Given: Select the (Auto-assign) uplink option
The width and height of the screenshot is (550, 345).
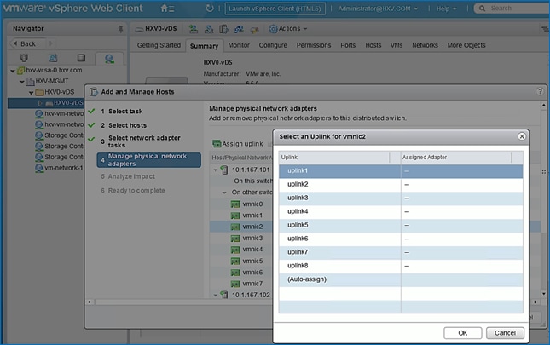Looking at the screenshot, I should point(401,279).
